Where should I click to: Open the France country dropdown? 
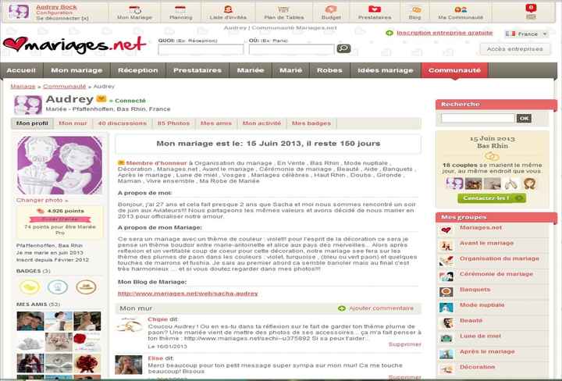tap(527, 34)
